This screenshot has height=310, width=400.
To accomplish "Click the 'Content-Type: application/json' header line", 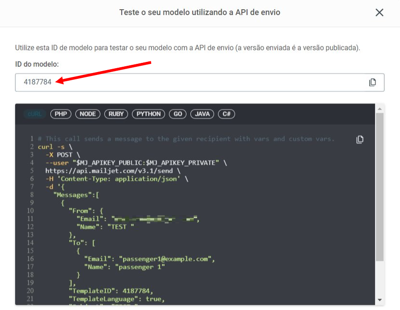I will point(117,179).
